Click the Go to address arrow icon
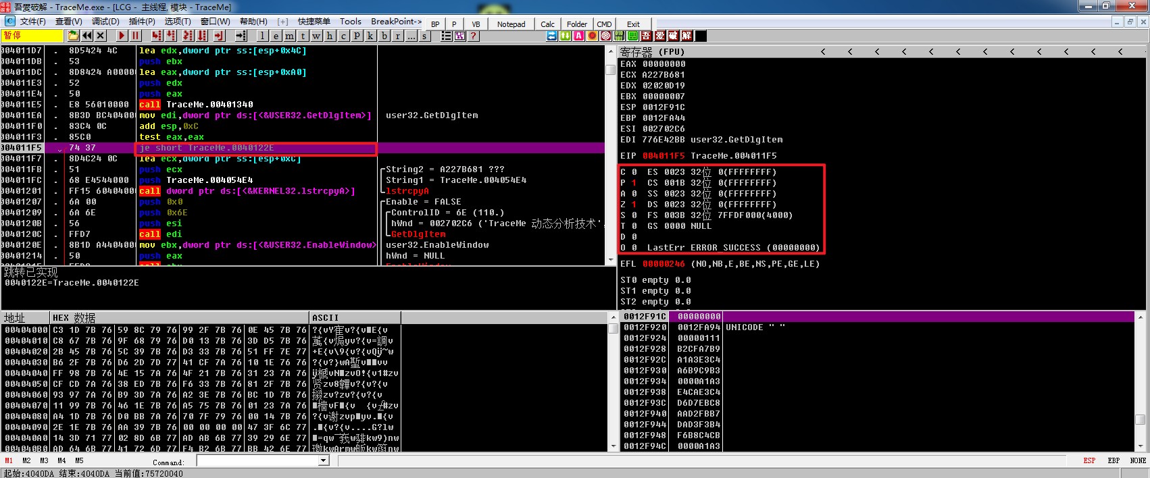This screenshot has width=1150, height=478. [x=241, y=36]
